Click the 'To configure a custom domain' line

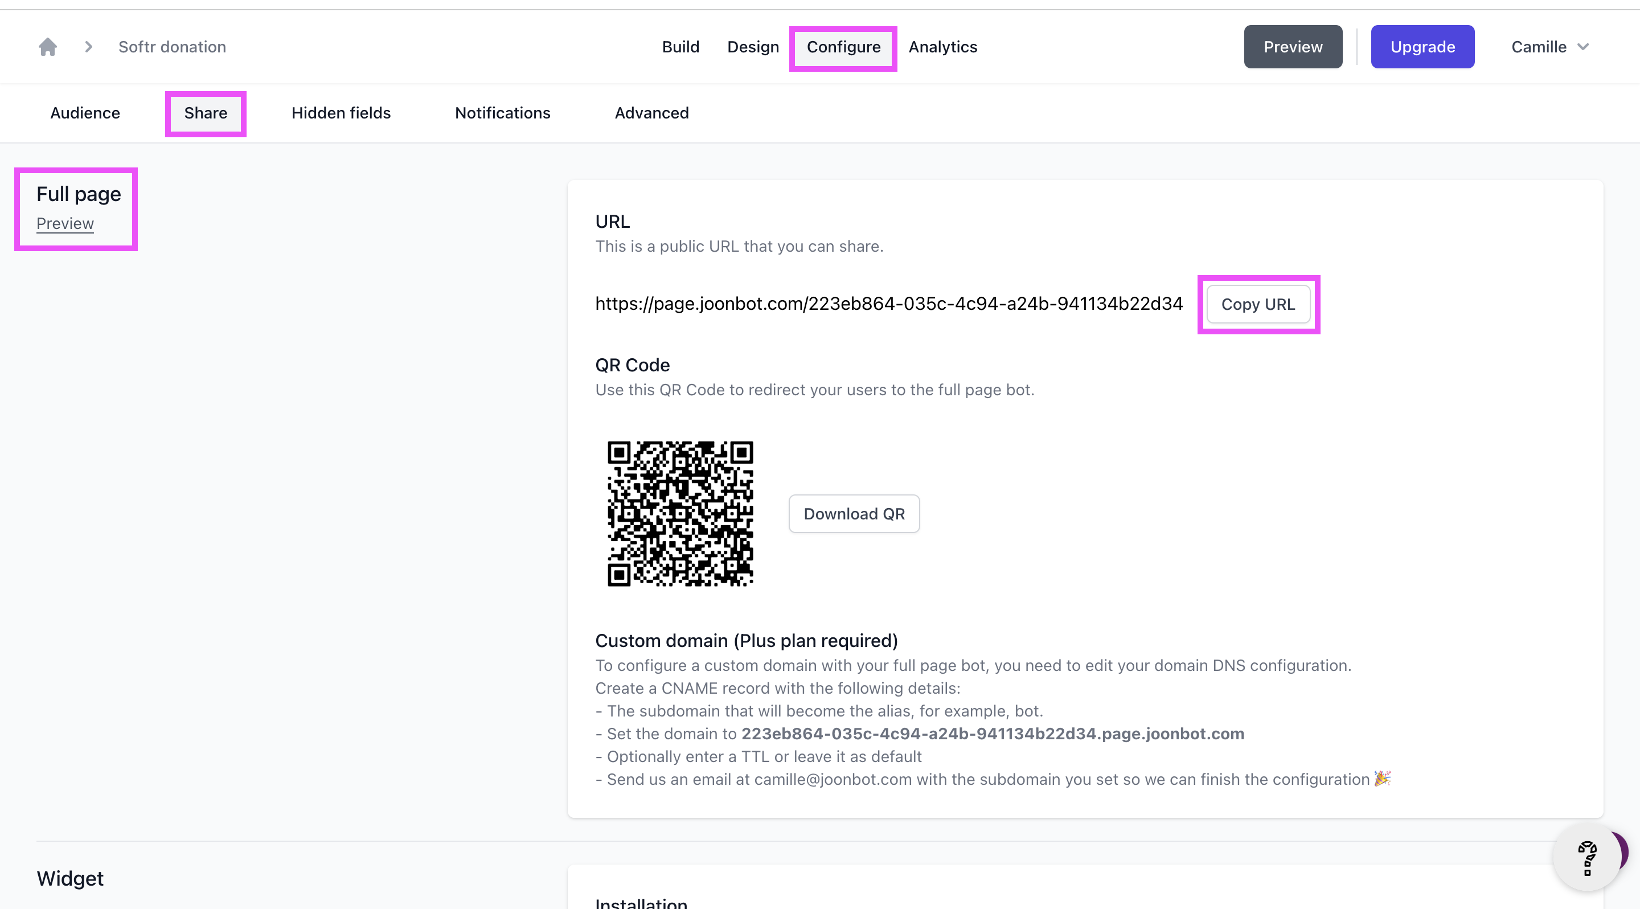coord(973,665)
